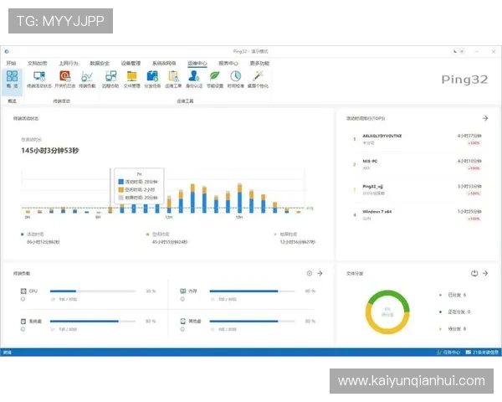Viewport: 502px width, 402px height.
Task: Switch to the 数据安全 ribbon tab
Action: 98,63
